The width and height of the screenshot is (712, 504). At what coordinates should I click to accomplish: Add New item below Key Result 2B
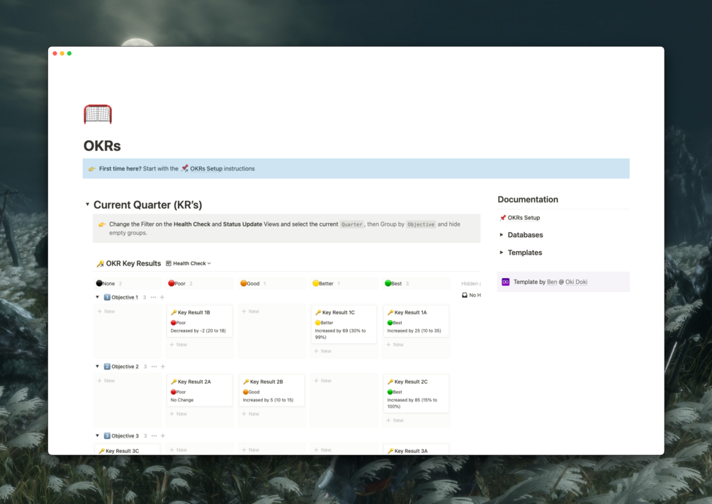coord(250,413)
